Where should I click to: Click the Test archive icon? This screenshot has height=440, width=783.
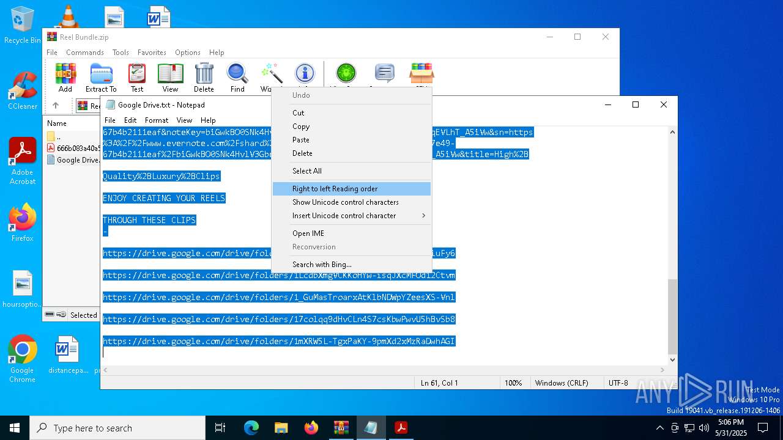[137, 78]
